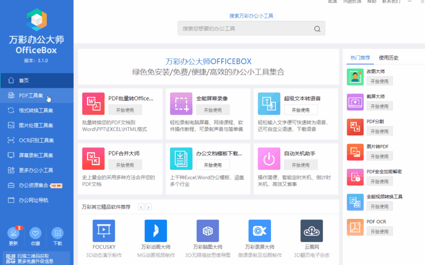Open the 改图大师 portrait icon
Viewport: 425px width, 265px height.
[355, 77]
